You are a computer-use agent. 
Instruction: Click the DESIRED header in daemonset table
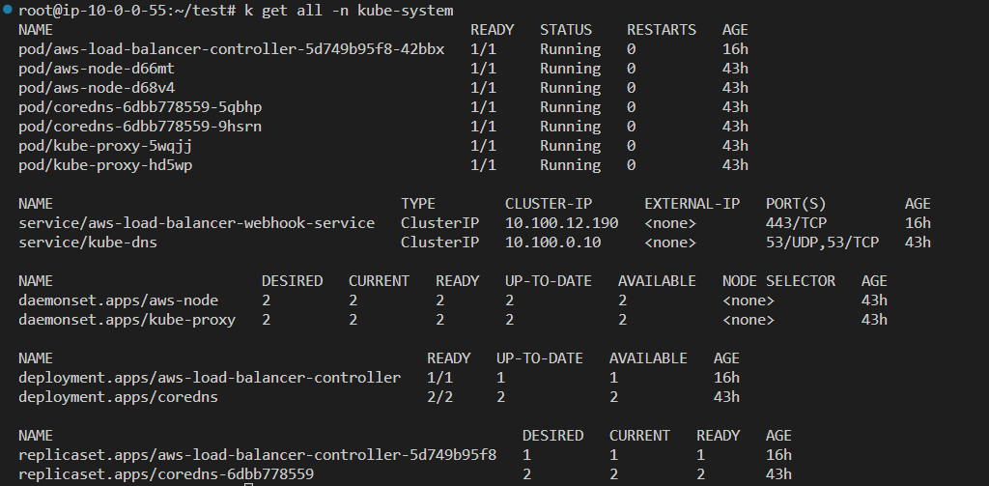click(x=292, y=281)
